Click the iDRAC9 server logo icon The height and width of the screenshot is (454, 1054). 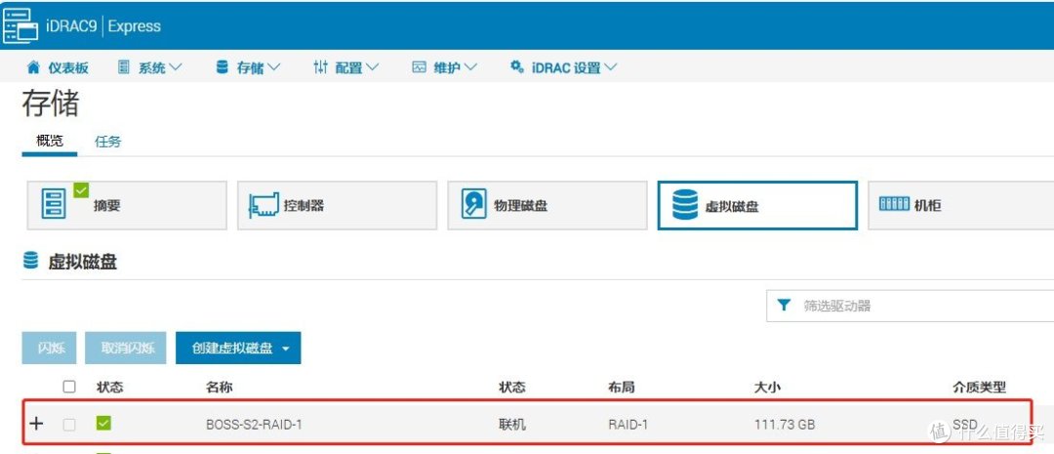coord(20,26)
